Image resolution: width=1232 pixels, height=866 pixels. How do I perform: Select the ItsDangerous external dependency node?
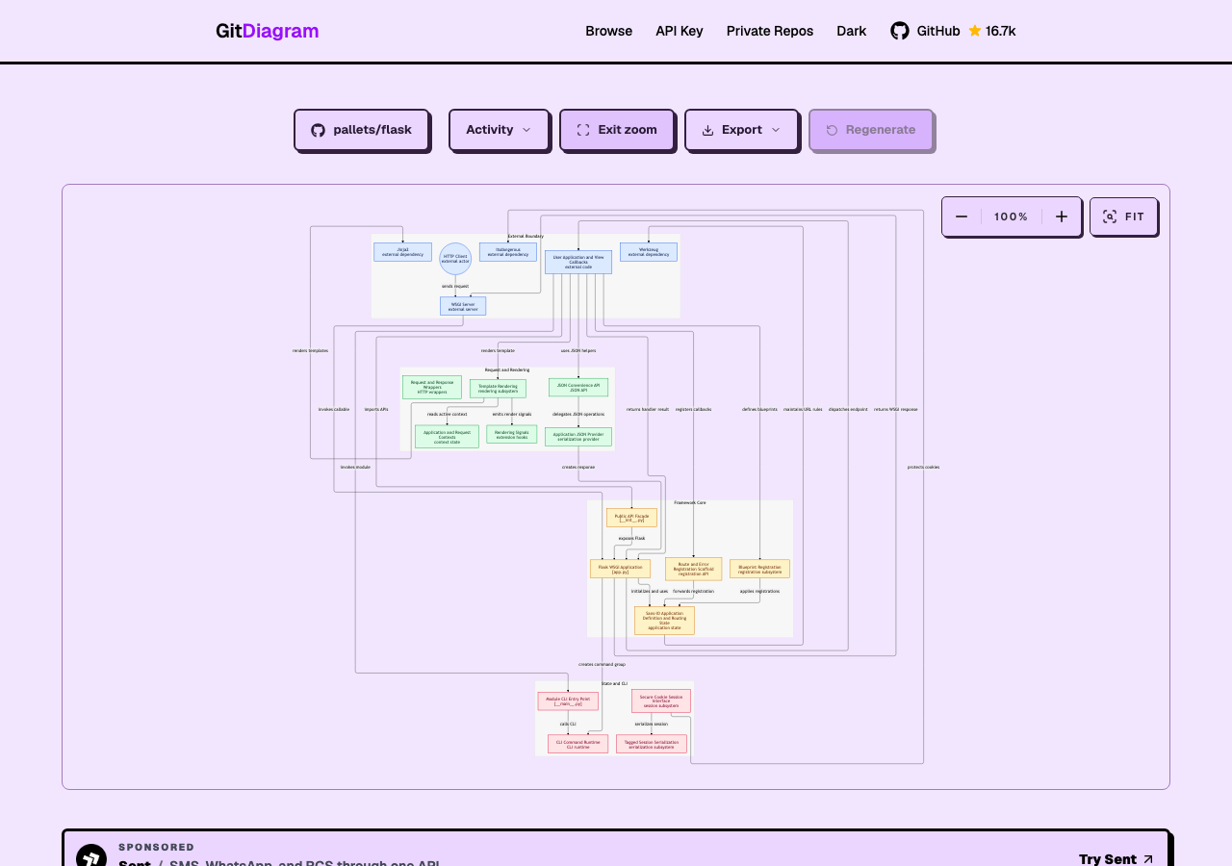[508, 252]
